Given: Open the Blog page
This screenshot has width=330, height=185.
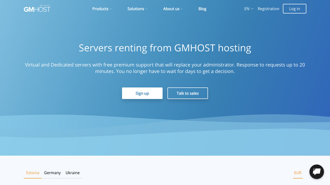Looking at the screenshot, I should point(202,9).
